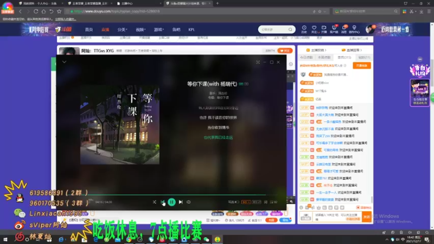434x244 pixels.
Task: Switch to the 本周贡献 ranking tab
Action: click(x=324, y=57)
